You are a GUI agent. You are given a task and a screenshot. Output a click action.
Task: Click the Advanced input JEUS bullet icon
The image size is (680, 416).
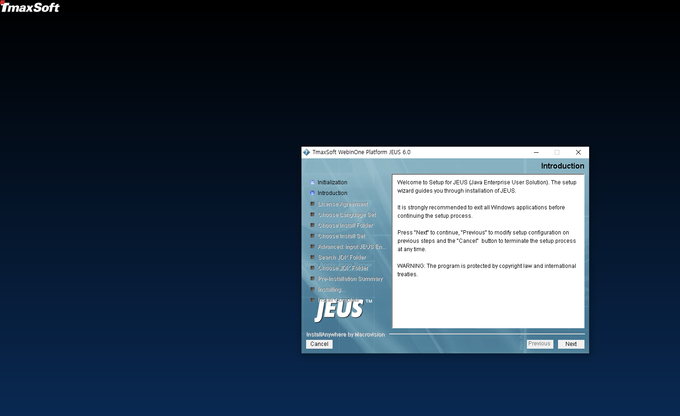click(312, 246)
